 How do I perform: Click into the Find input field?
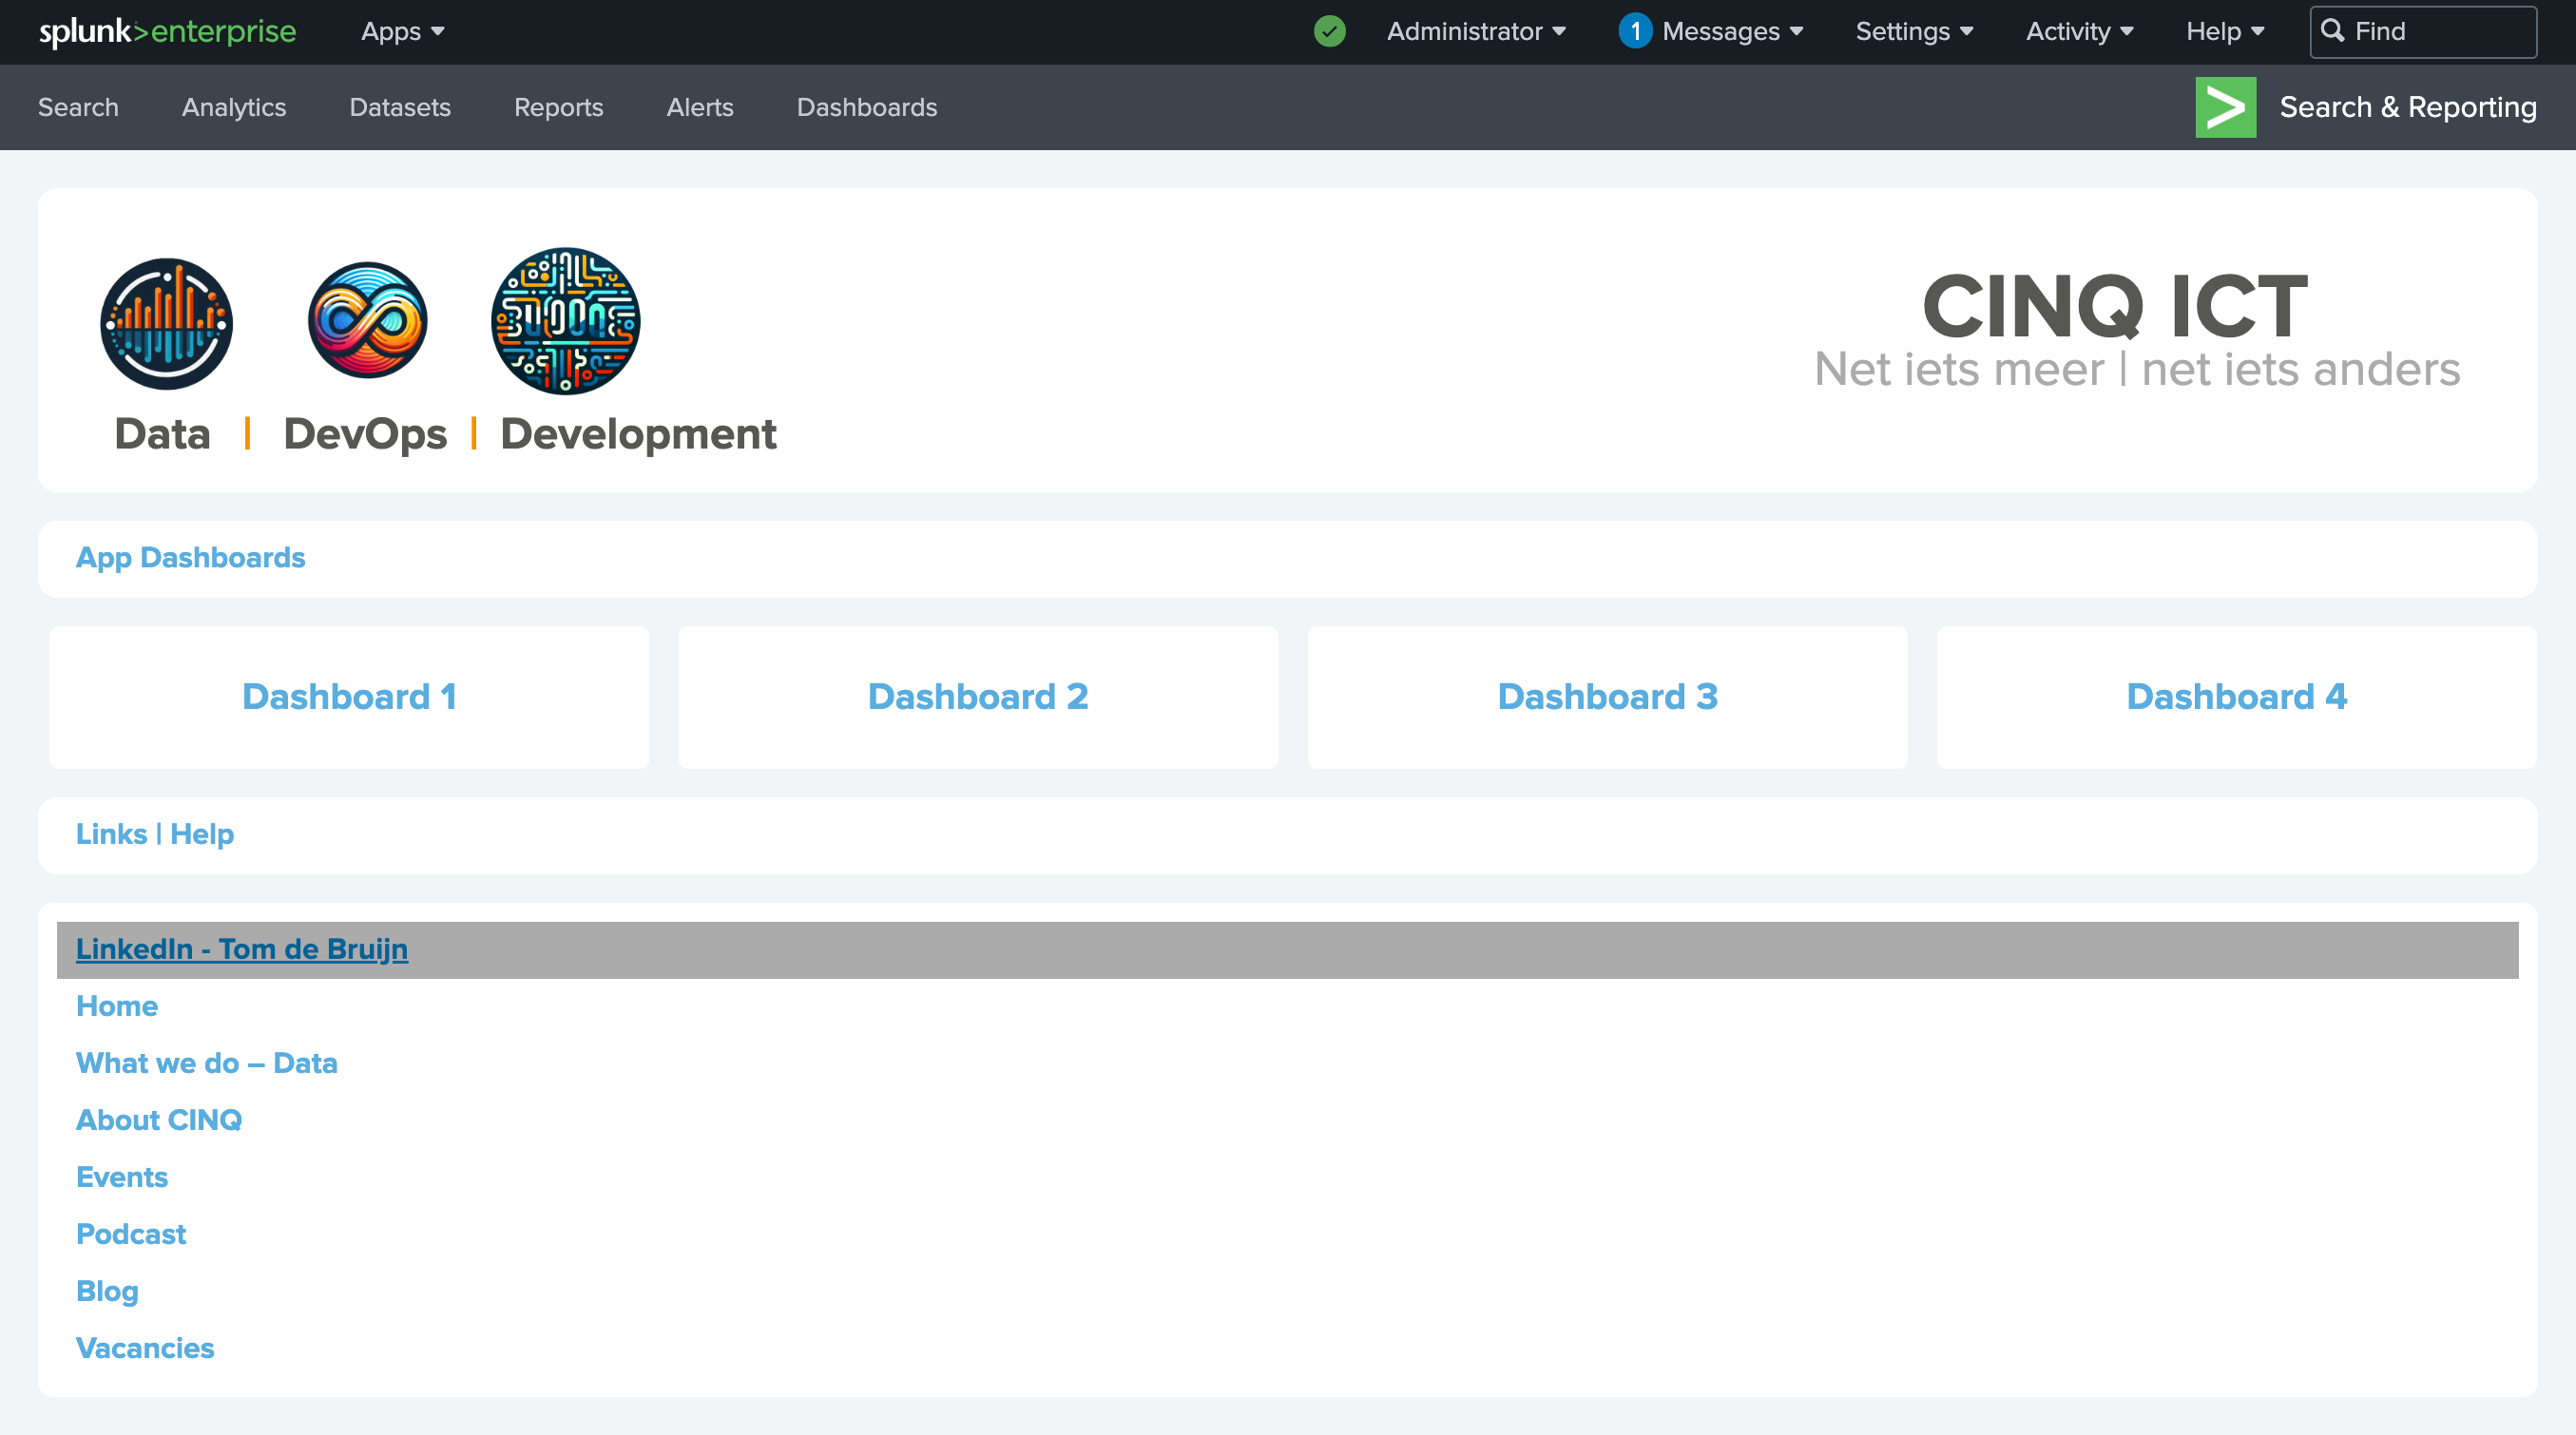[x=2440, y=31]
